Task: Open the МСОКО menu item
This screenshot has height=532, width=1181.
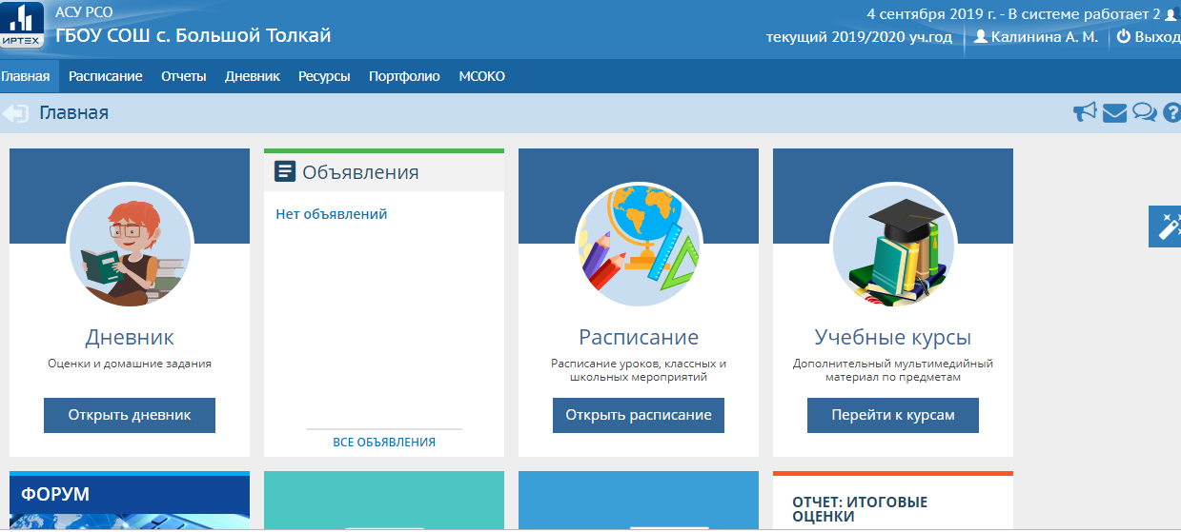Action: coord(481,76)
